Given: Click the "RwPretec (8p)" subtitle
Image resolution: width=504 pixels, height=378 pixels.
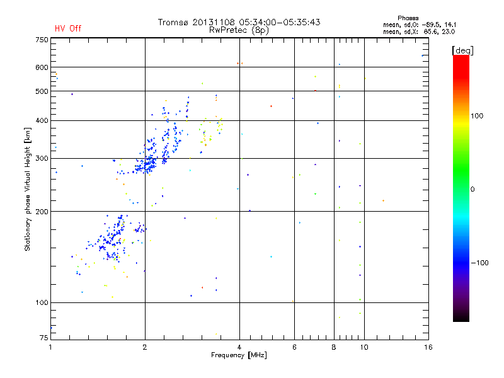Looking at the screenshot, I should [x=239, y=30].
